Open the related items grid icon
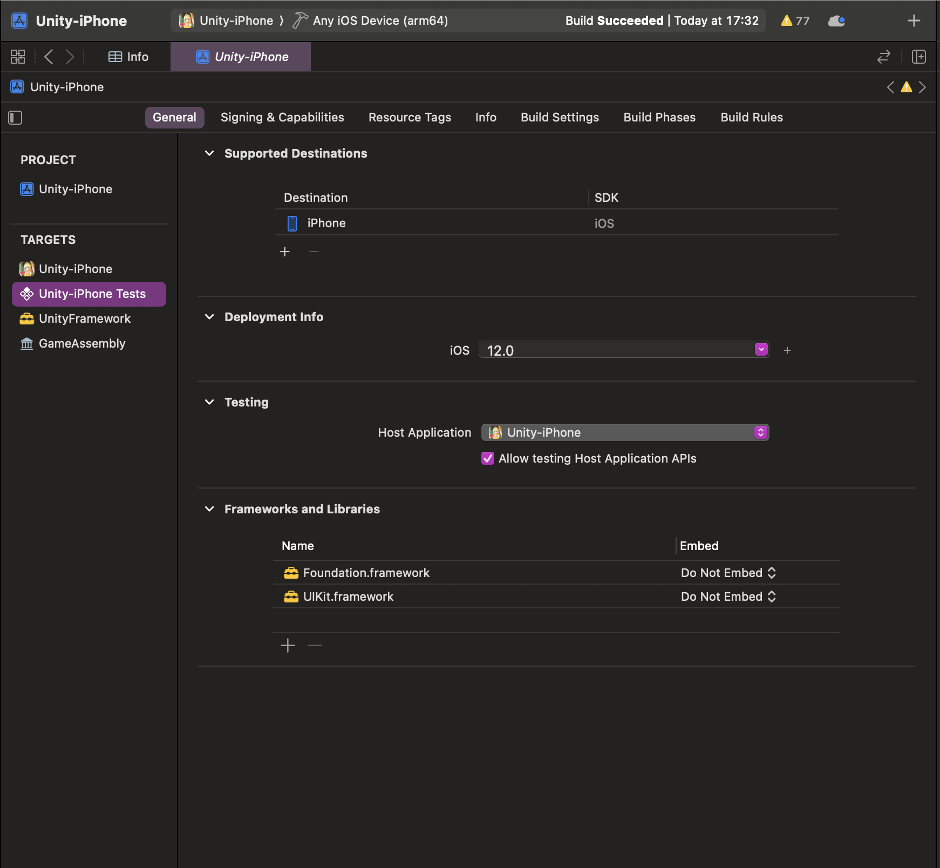Screen dimensions: 940x868 pos(18,57)
